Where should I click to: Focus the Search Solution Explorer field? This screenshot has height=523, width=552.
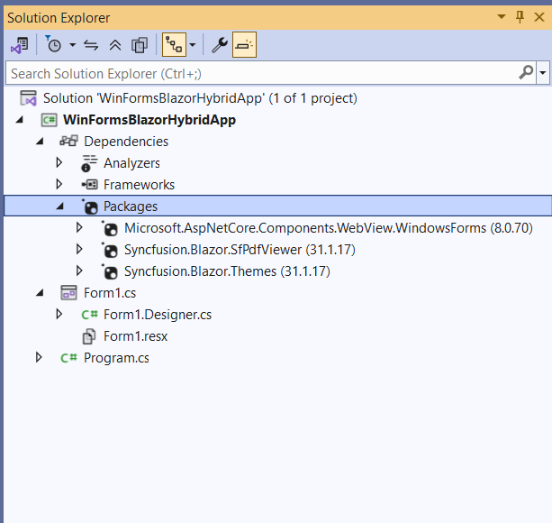(262, 73)
